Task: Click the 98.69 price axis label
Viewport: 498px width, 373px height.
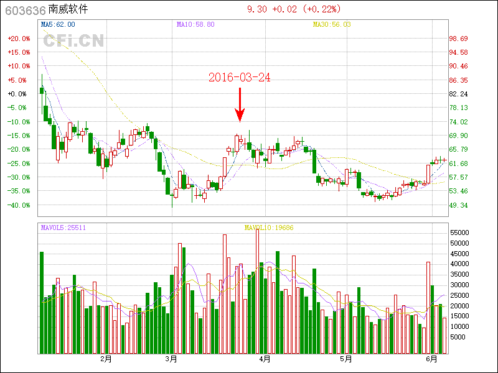Action: click(x=458, y=39)
